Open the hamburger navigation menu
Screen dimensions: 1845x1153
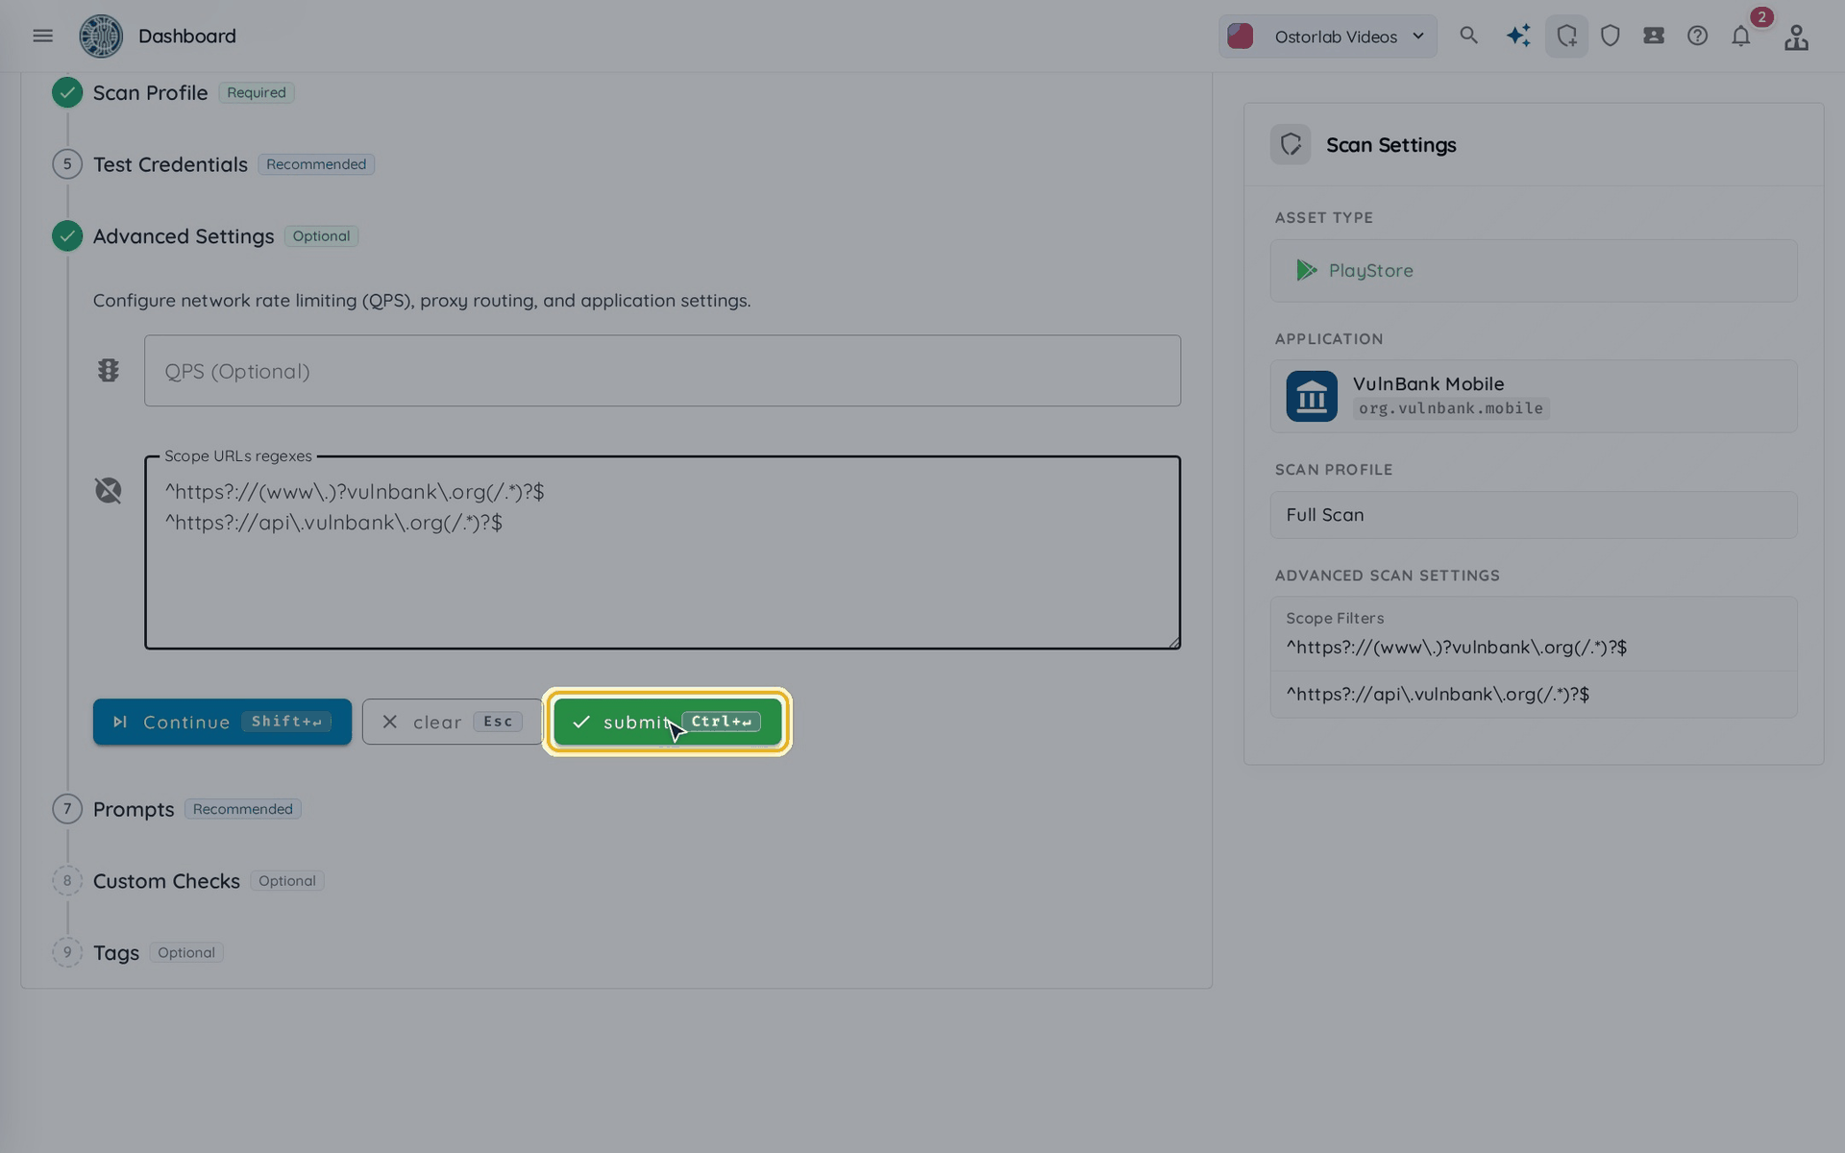click(x=42, y=36)
